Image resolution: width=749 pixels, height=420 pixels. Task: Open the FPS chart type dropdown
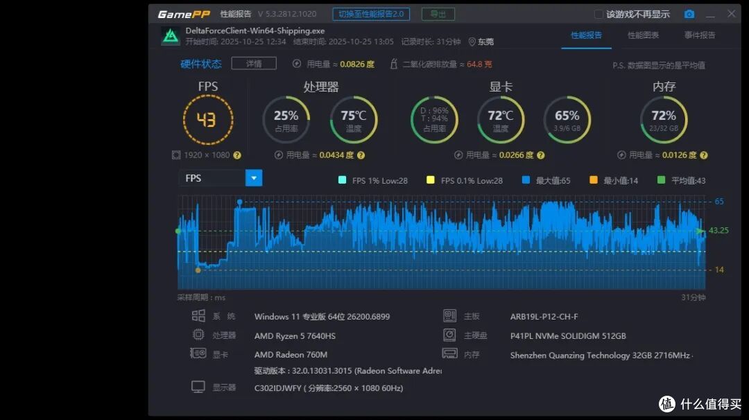pyautogui.click(x=254, y=178)
